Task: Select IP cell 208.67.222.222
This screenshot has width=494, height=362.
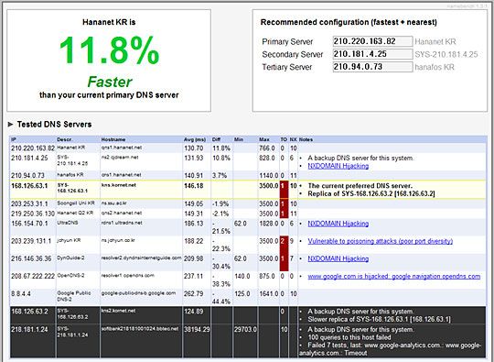Action: coord(33,276)
